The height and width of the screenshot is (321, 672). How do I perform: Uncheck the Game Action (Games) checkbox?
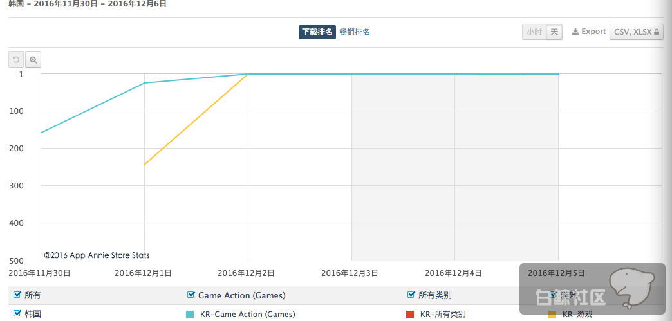(x=191, y=295)
